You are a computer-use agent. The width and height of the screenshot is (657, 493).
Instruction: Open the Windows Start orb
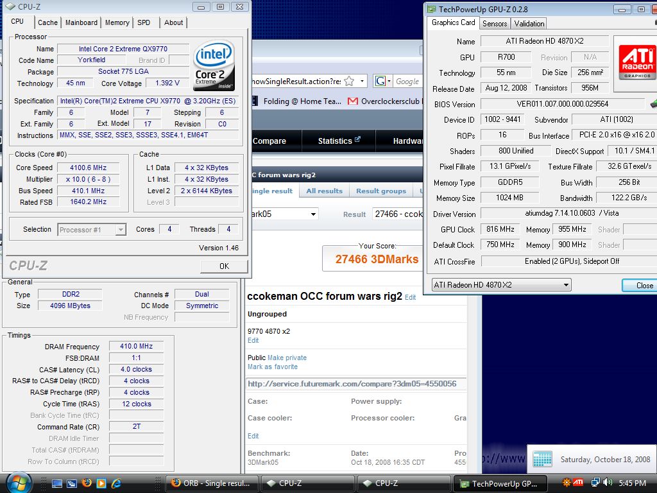coord(18,483)
